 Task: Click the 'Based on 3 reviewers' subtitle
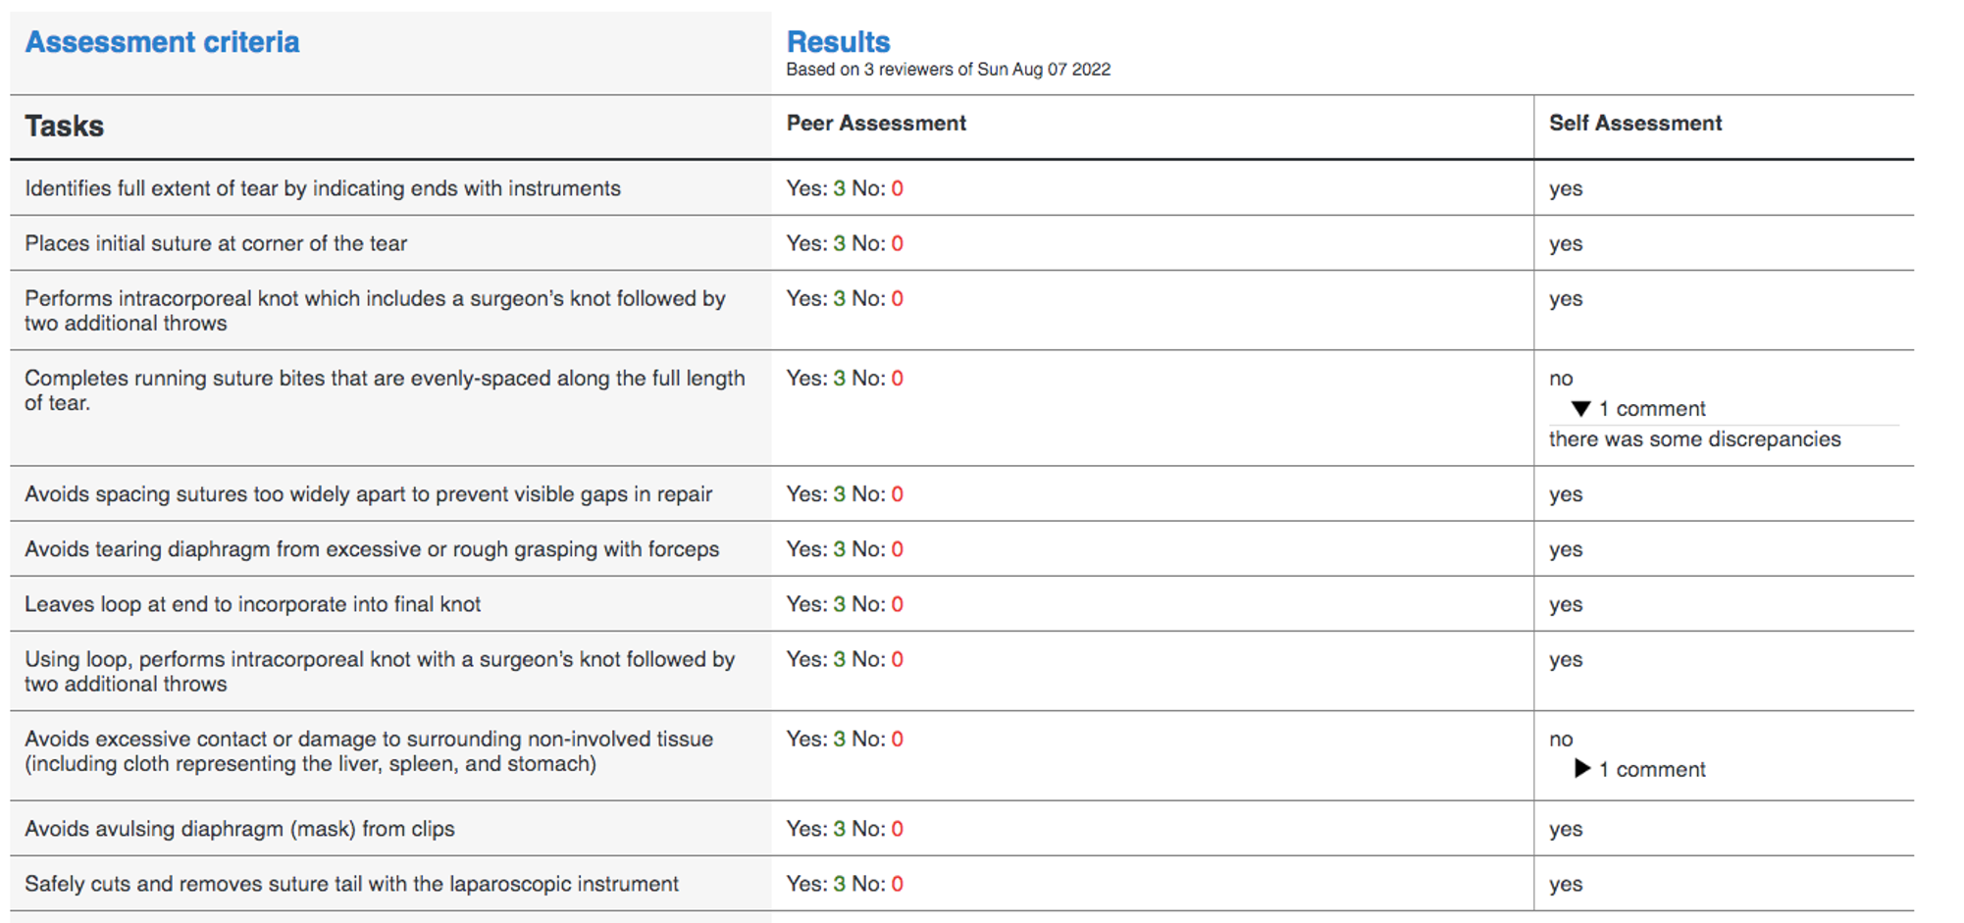(x=948, y=70)
